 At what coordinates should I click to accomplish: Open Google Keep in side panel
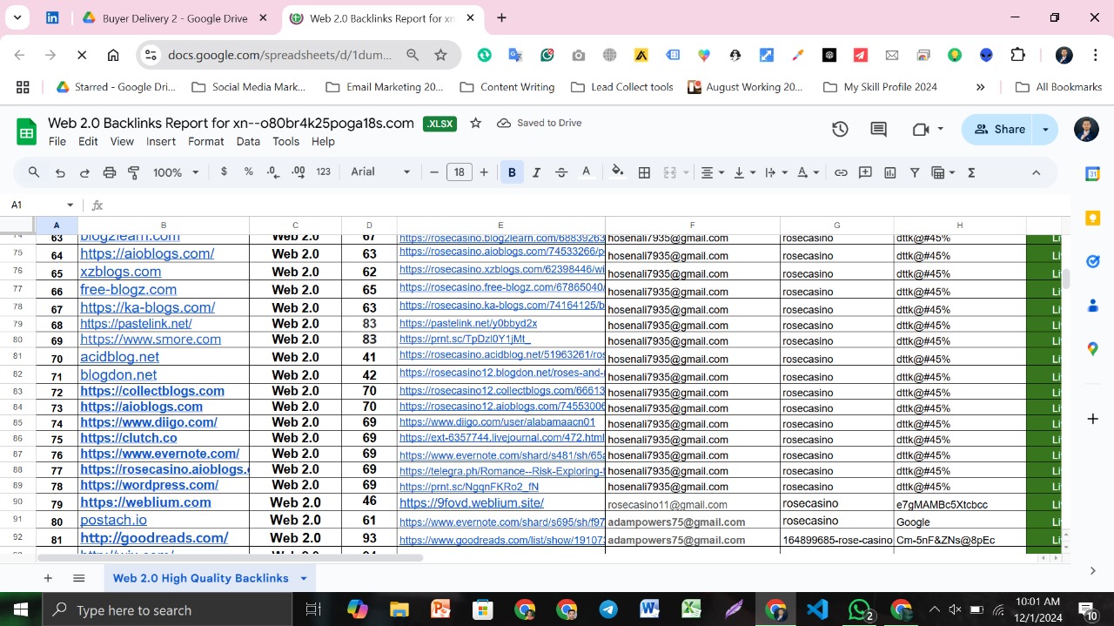pyautogui.click(x=1093, y=218)
